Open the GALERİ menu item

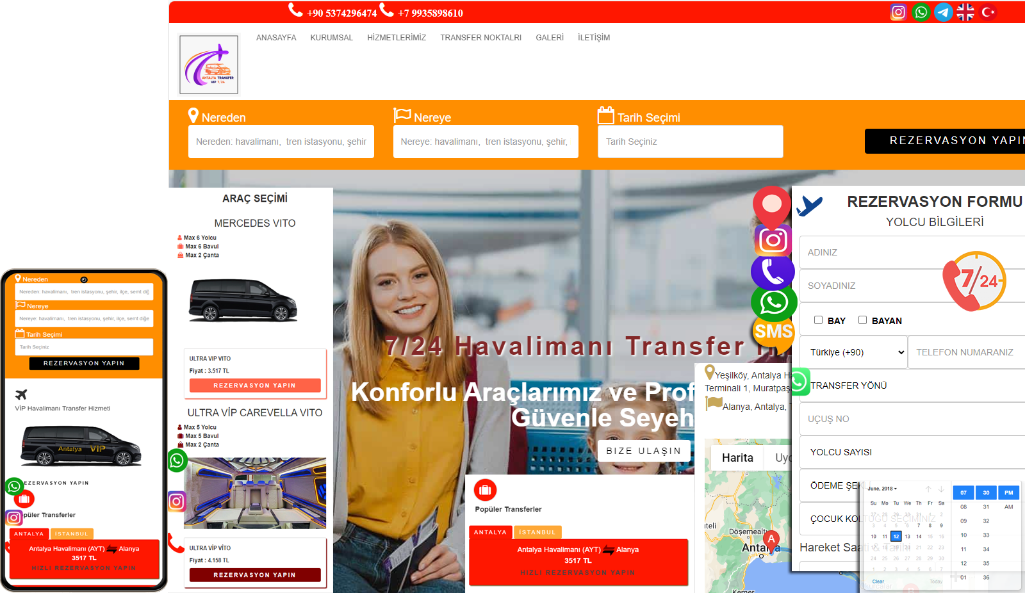coord(550,38)
